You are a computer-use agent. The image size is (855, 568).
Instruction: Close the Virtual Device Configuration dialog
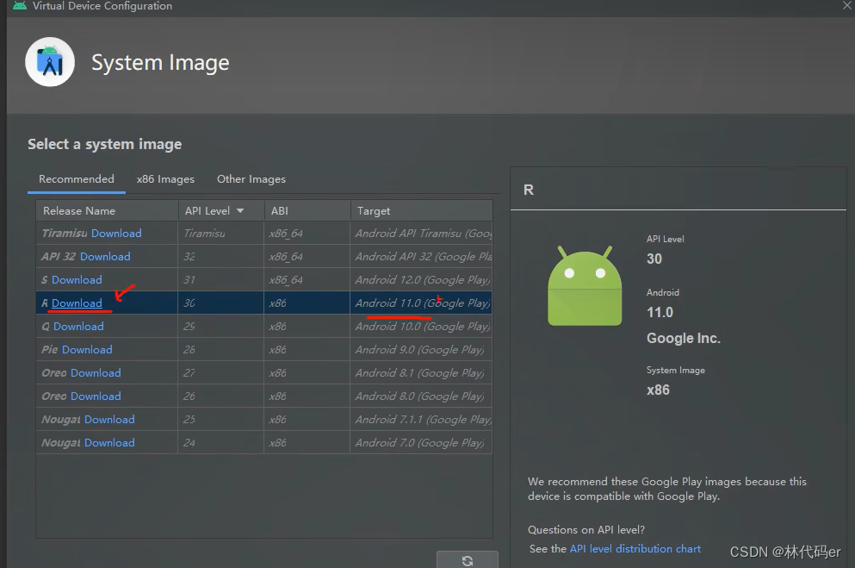[846, 7]
